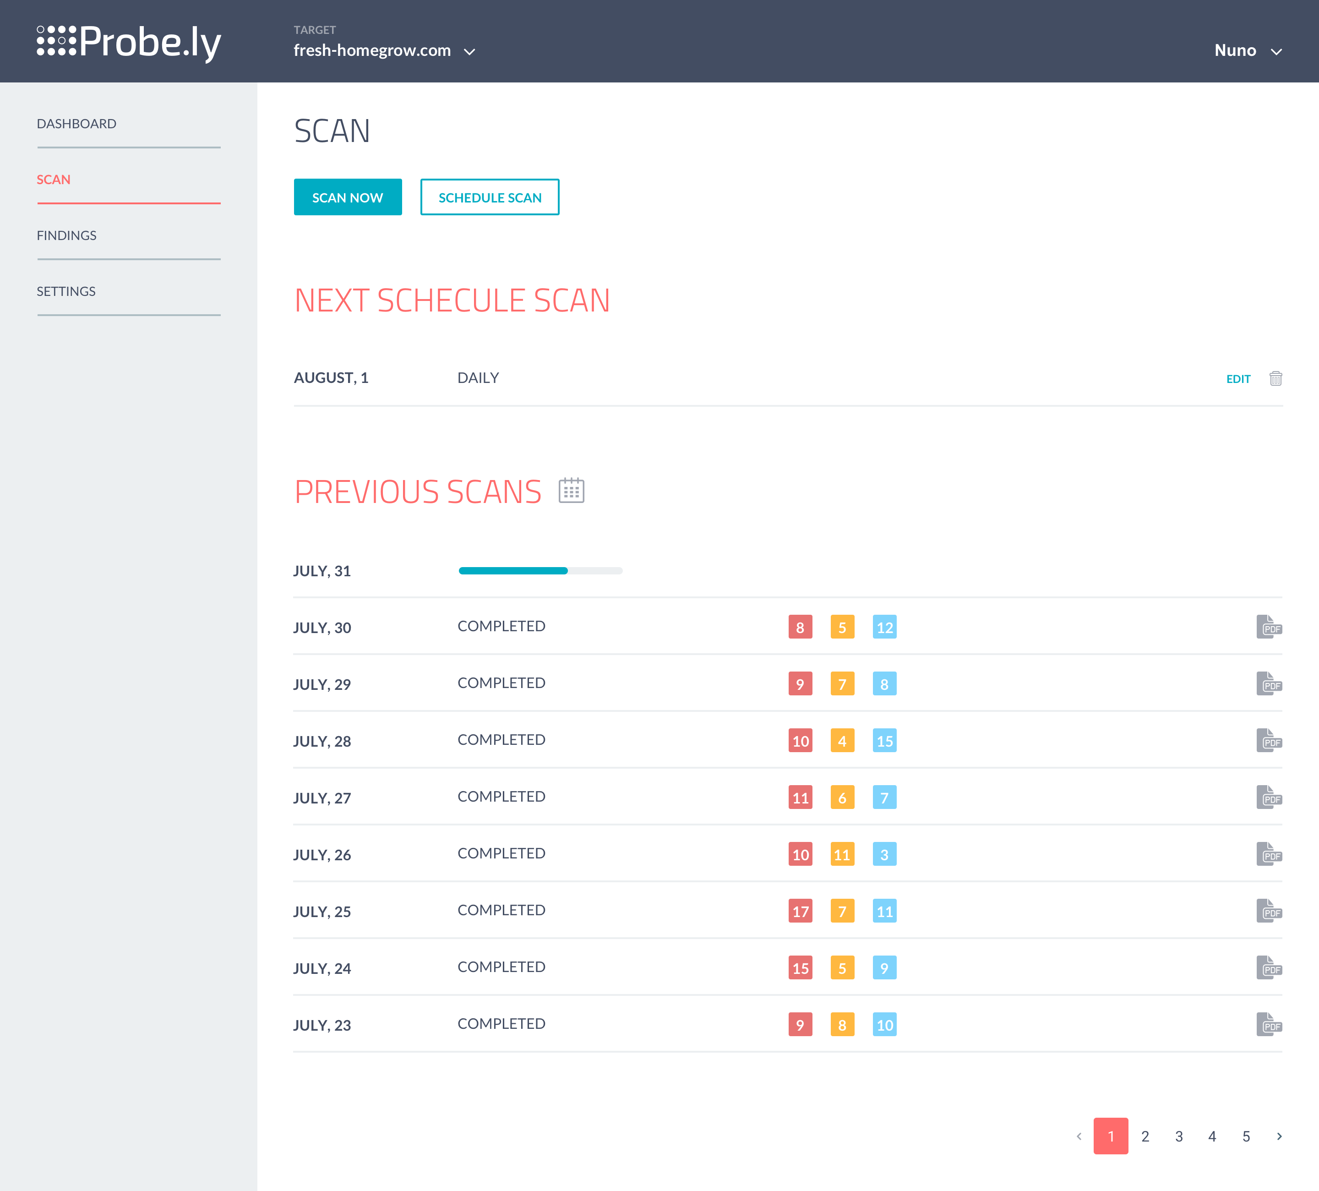1319x1191 pixels.
Task: Click the July 31 scan progress bar
Action: (x=540, y=571)
